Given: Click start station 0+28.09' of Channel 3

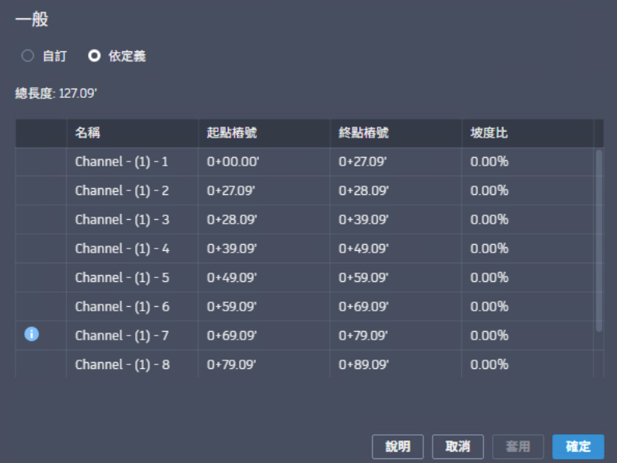Looking at the screenshot, I should pos(231,220).
